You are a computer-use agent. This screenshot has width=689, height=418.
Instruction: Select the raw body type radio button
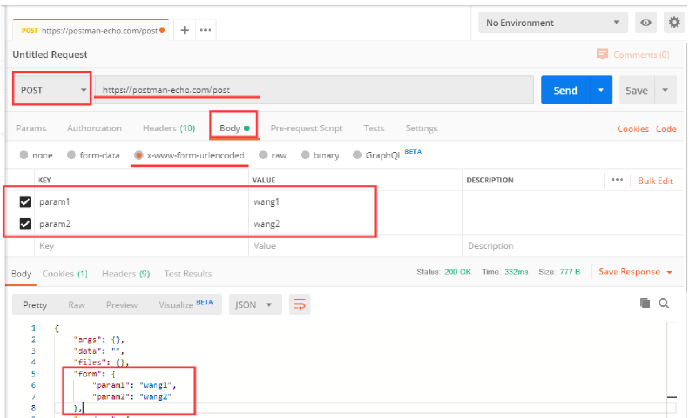point(263,155)
